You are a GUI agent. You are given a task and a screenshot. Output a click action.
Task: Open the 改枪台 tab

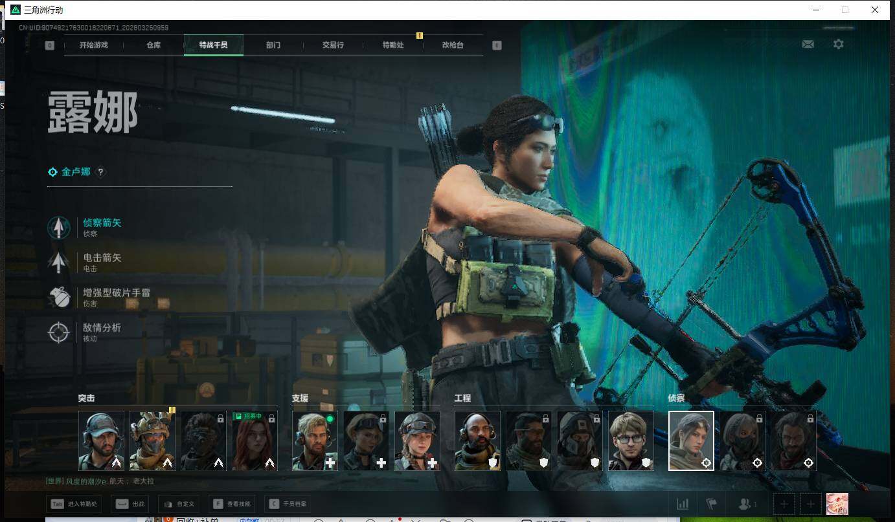click(453, 45)
